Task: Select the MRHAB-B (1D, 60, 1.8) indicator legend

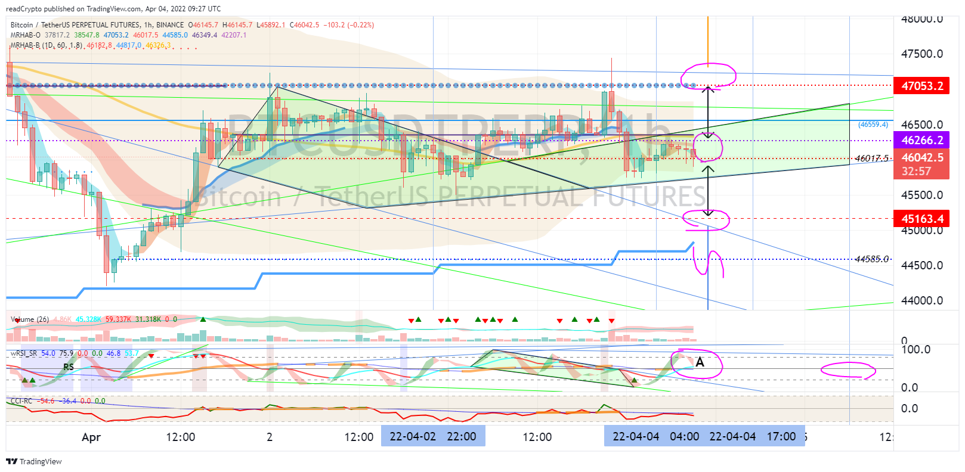Action: (x=47, y=45)
